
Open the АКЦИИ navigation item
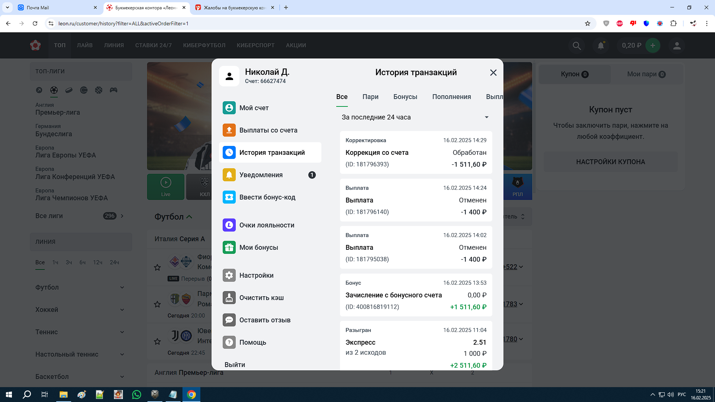[296, 45]
